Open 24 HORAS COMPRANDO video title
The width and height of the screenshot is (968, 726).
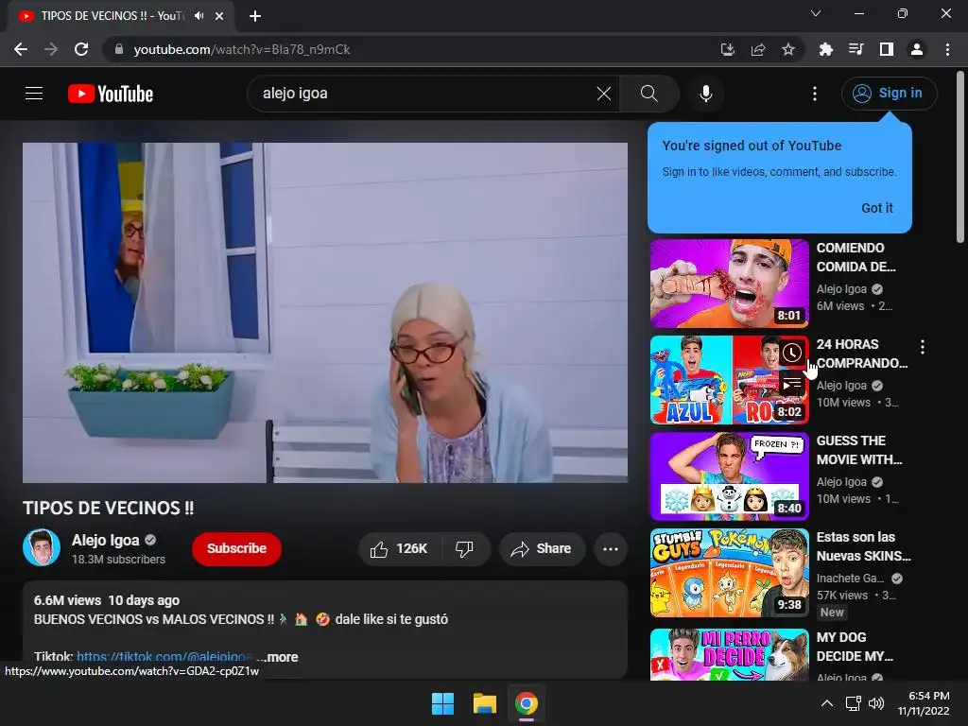tap(862, 354)
